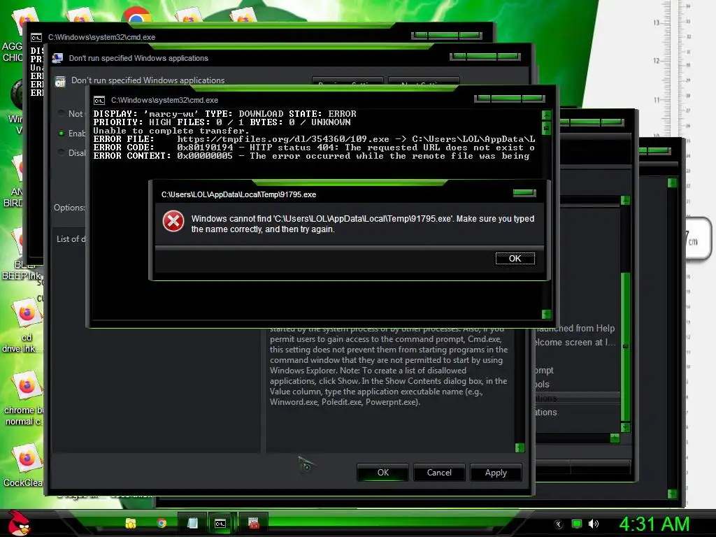Screen dimensions: 716x537
Task: Click the 'Unable to complete transfer.' text
Action: tap(171, 131)
